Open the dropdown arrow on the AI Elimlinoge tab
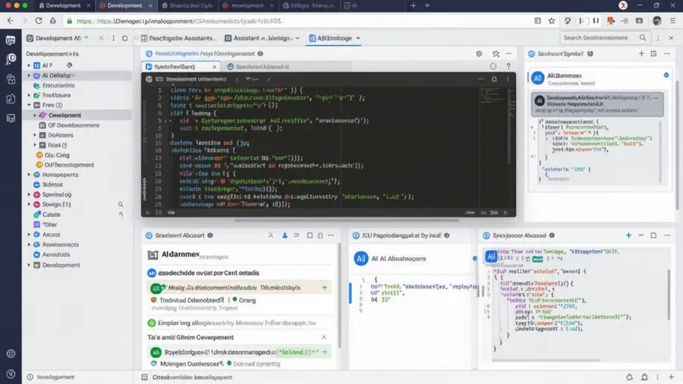Image resolution: width=683 pixels, height=384 pixels. click(358, 38)
